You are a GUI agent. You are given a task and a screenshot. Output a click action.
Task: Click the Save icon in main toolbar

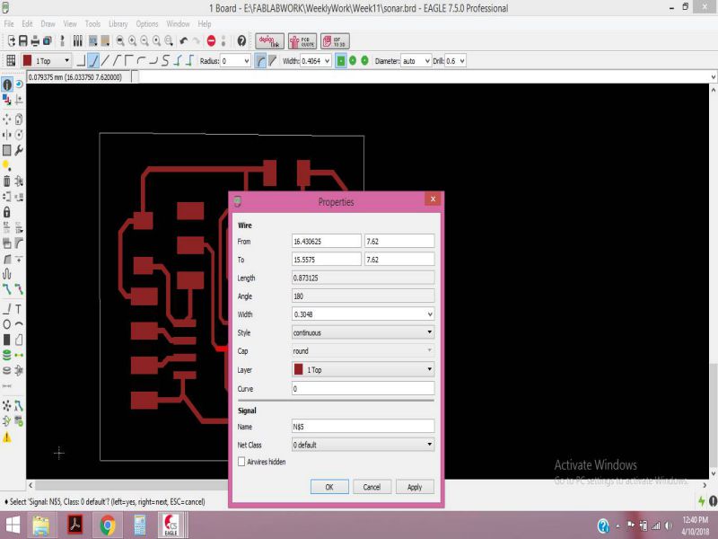[23, 40]
